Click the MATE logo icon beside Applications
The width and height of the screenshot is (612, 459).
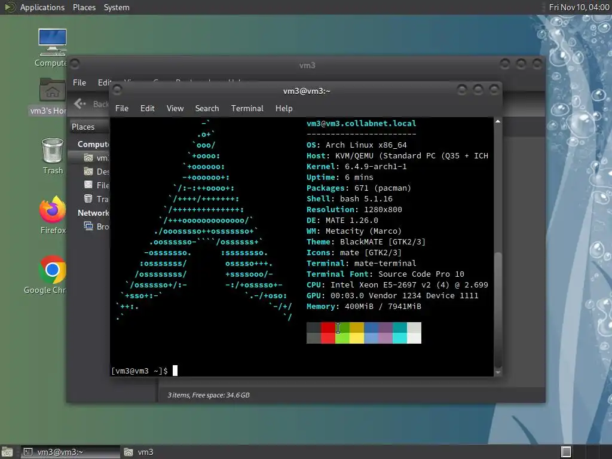coord(10,7)
